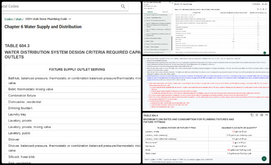Click the green scroll-to-top button in Table 604.4 panel

point(264,159)
